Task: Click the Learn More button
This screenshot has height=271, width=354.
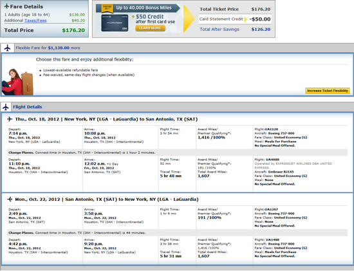Action: (150, 28)
